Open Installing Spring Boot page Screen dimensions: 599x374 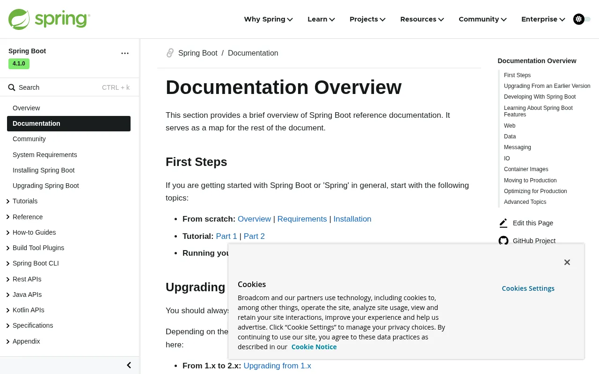click(x=44, y=170)
